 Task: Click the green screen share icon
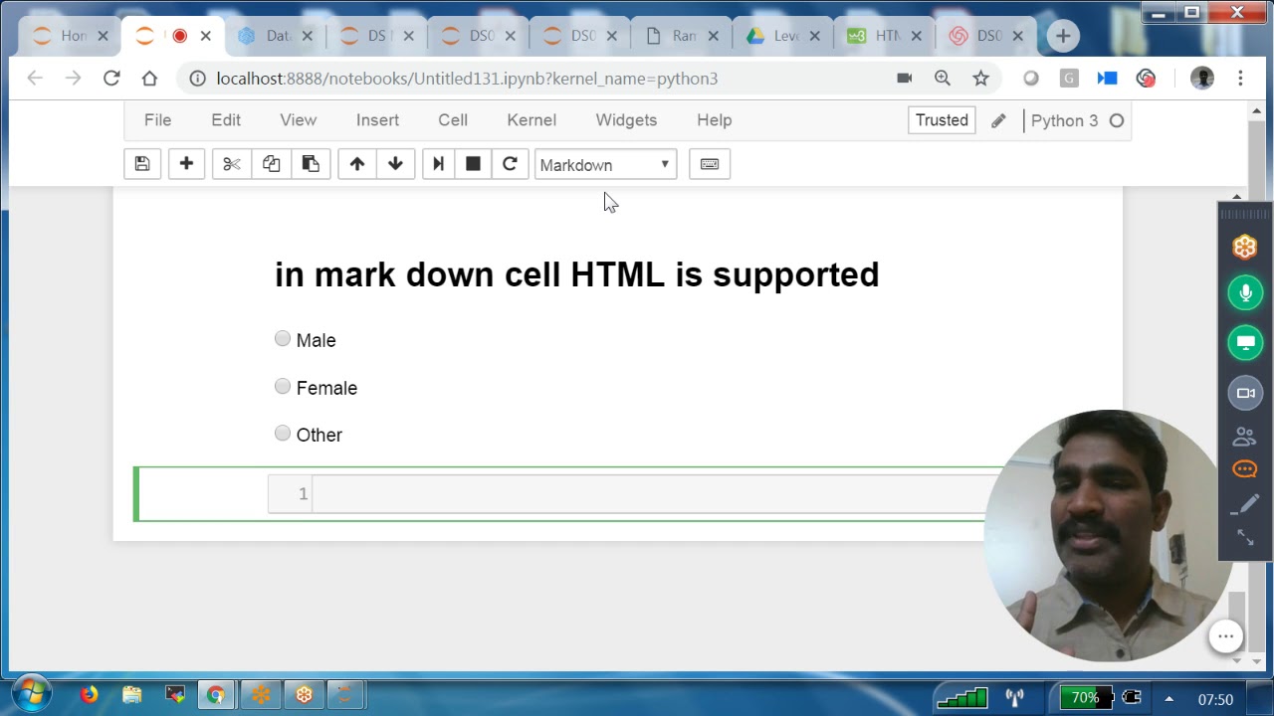[x=1245, y=343]
